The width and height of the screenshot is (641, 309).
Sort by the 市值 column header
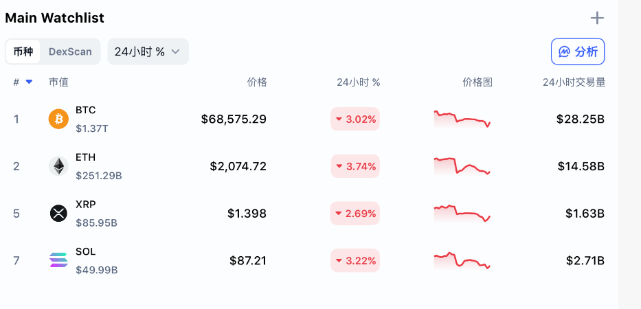58,82
